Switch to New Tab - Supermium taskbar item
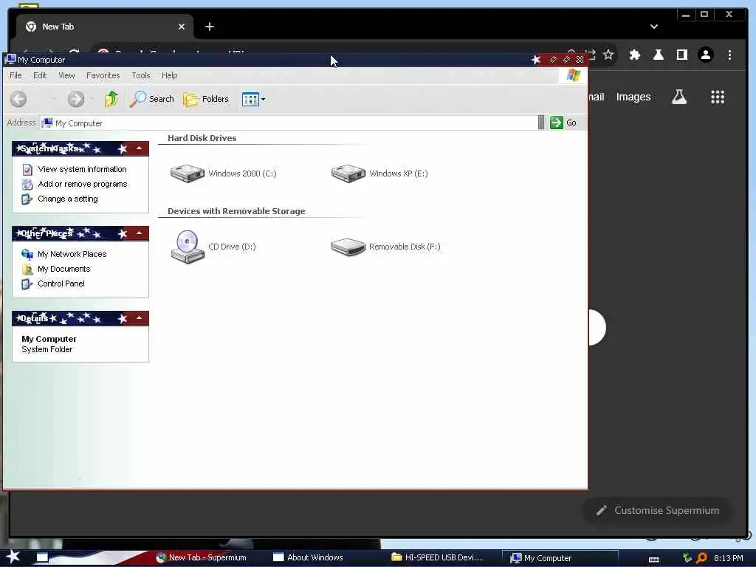Image resolution: width=756 pixels, height=567 pixels. pyautogui.click(x=202, y=557)
